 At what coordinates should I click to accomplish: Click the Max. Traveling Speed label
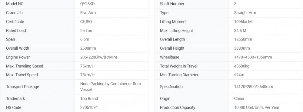click(x=25, y=66)
